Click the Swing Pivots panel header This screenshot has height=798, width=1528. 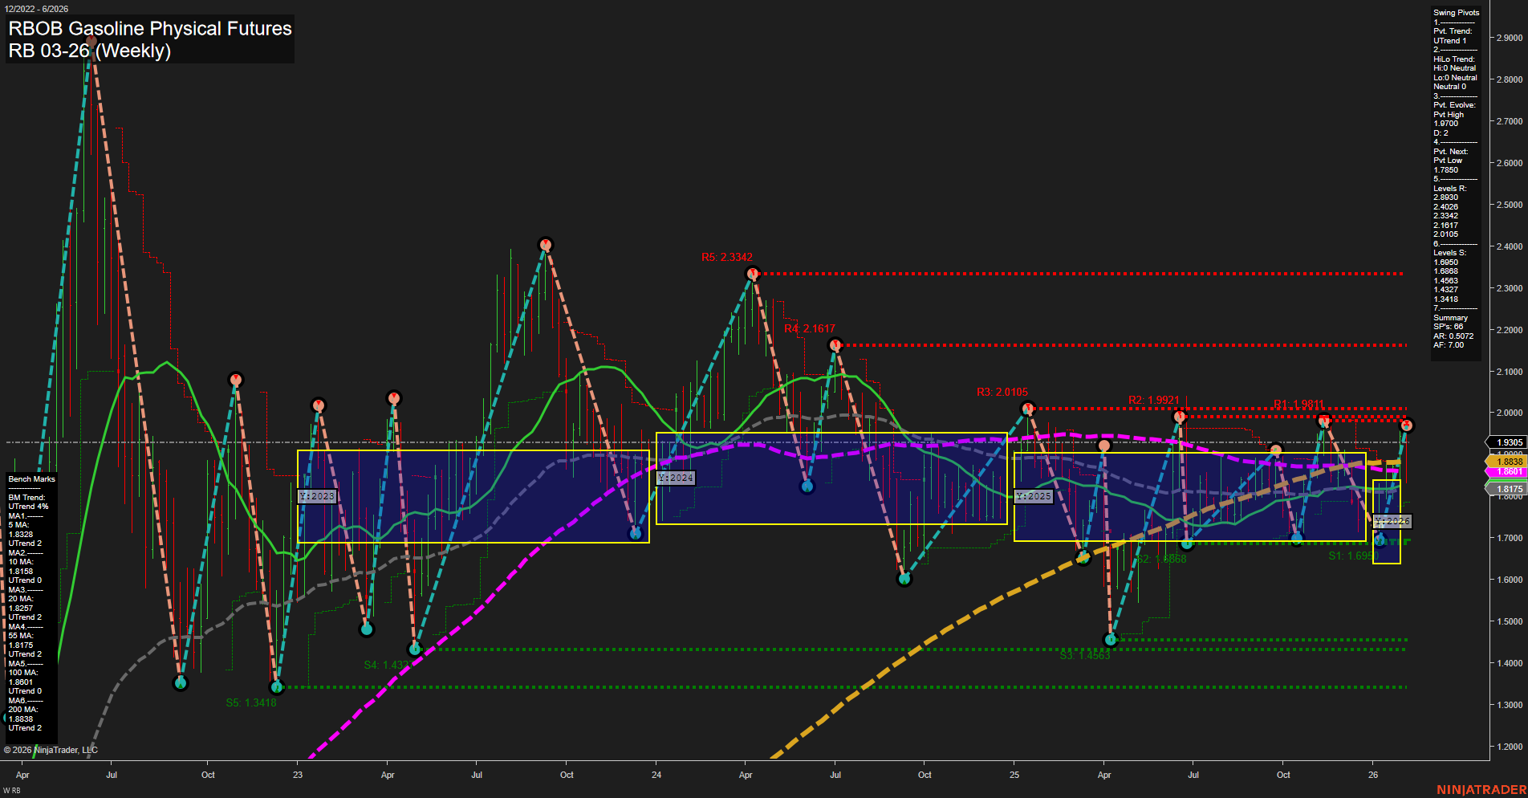pos(1456,12)
